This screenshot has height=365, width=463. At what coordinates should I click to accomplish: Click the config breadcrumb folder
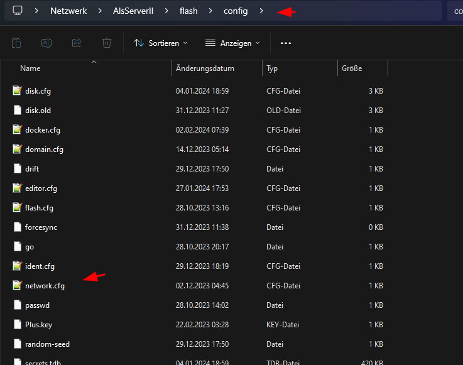pyautogui.click(x=236, y=11)
